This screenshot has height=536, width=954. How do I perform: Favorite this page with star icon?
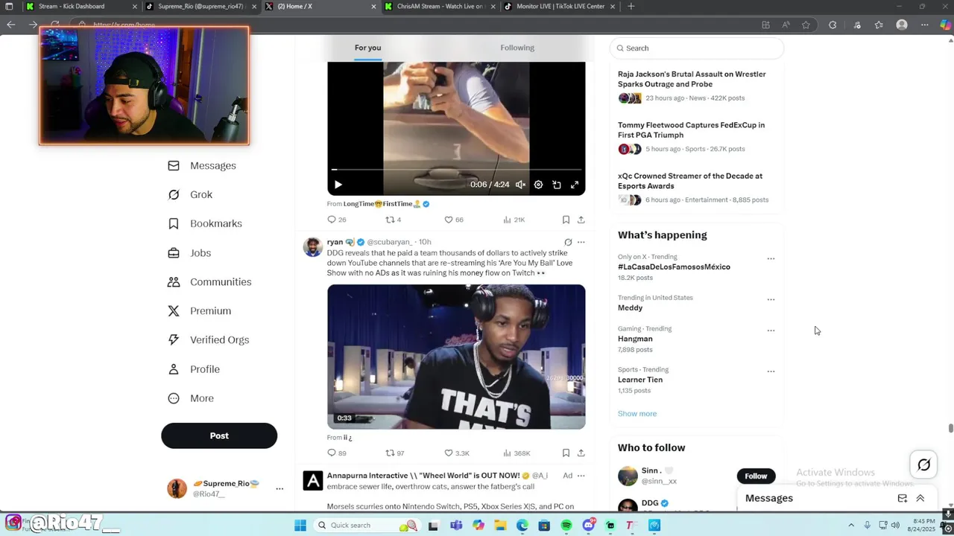click(x=806, y=25)
